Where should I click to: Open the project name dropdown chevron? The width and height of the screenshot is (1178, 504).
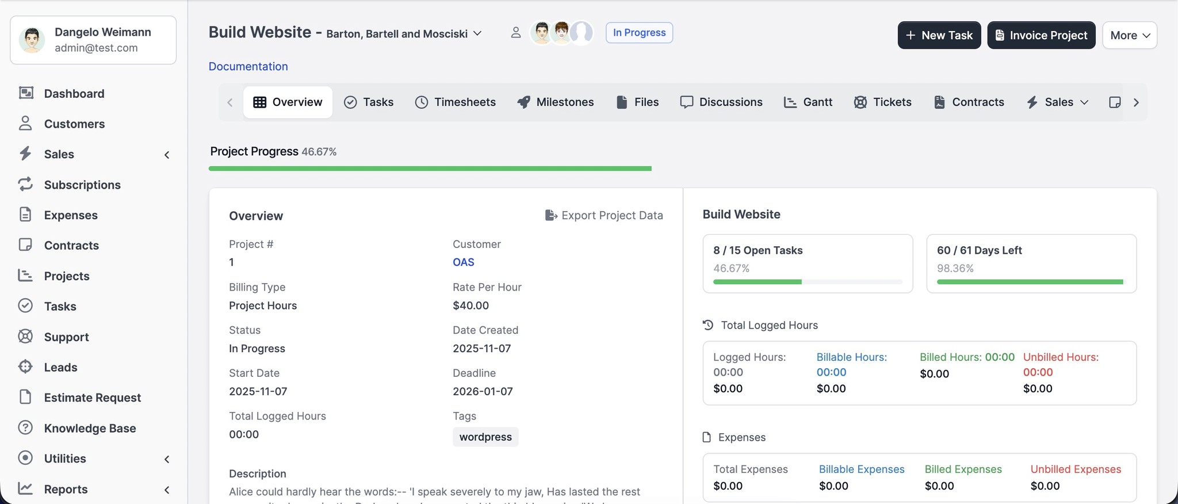(477, 33)
